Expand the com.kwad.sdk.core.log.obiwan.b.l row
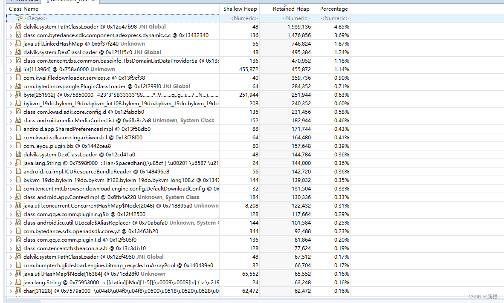The width and height of the screenshot is (504, 303). tap(11, 138)
